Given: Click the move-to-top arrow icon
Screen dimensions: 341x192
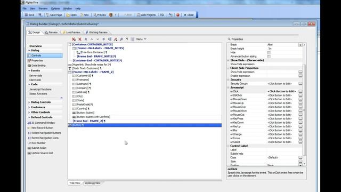Looking at the screenshot, I should click(x=86, y=39).
